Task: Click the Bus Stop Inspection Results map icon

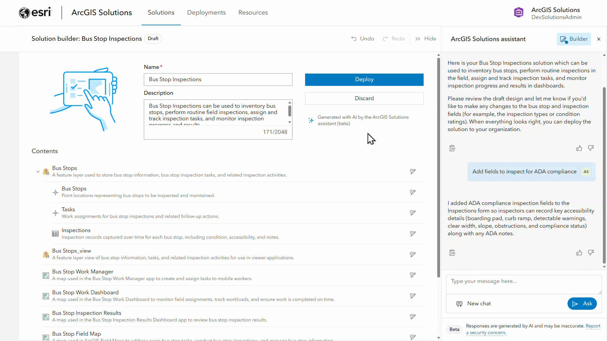Action: [x=46, y=317]
